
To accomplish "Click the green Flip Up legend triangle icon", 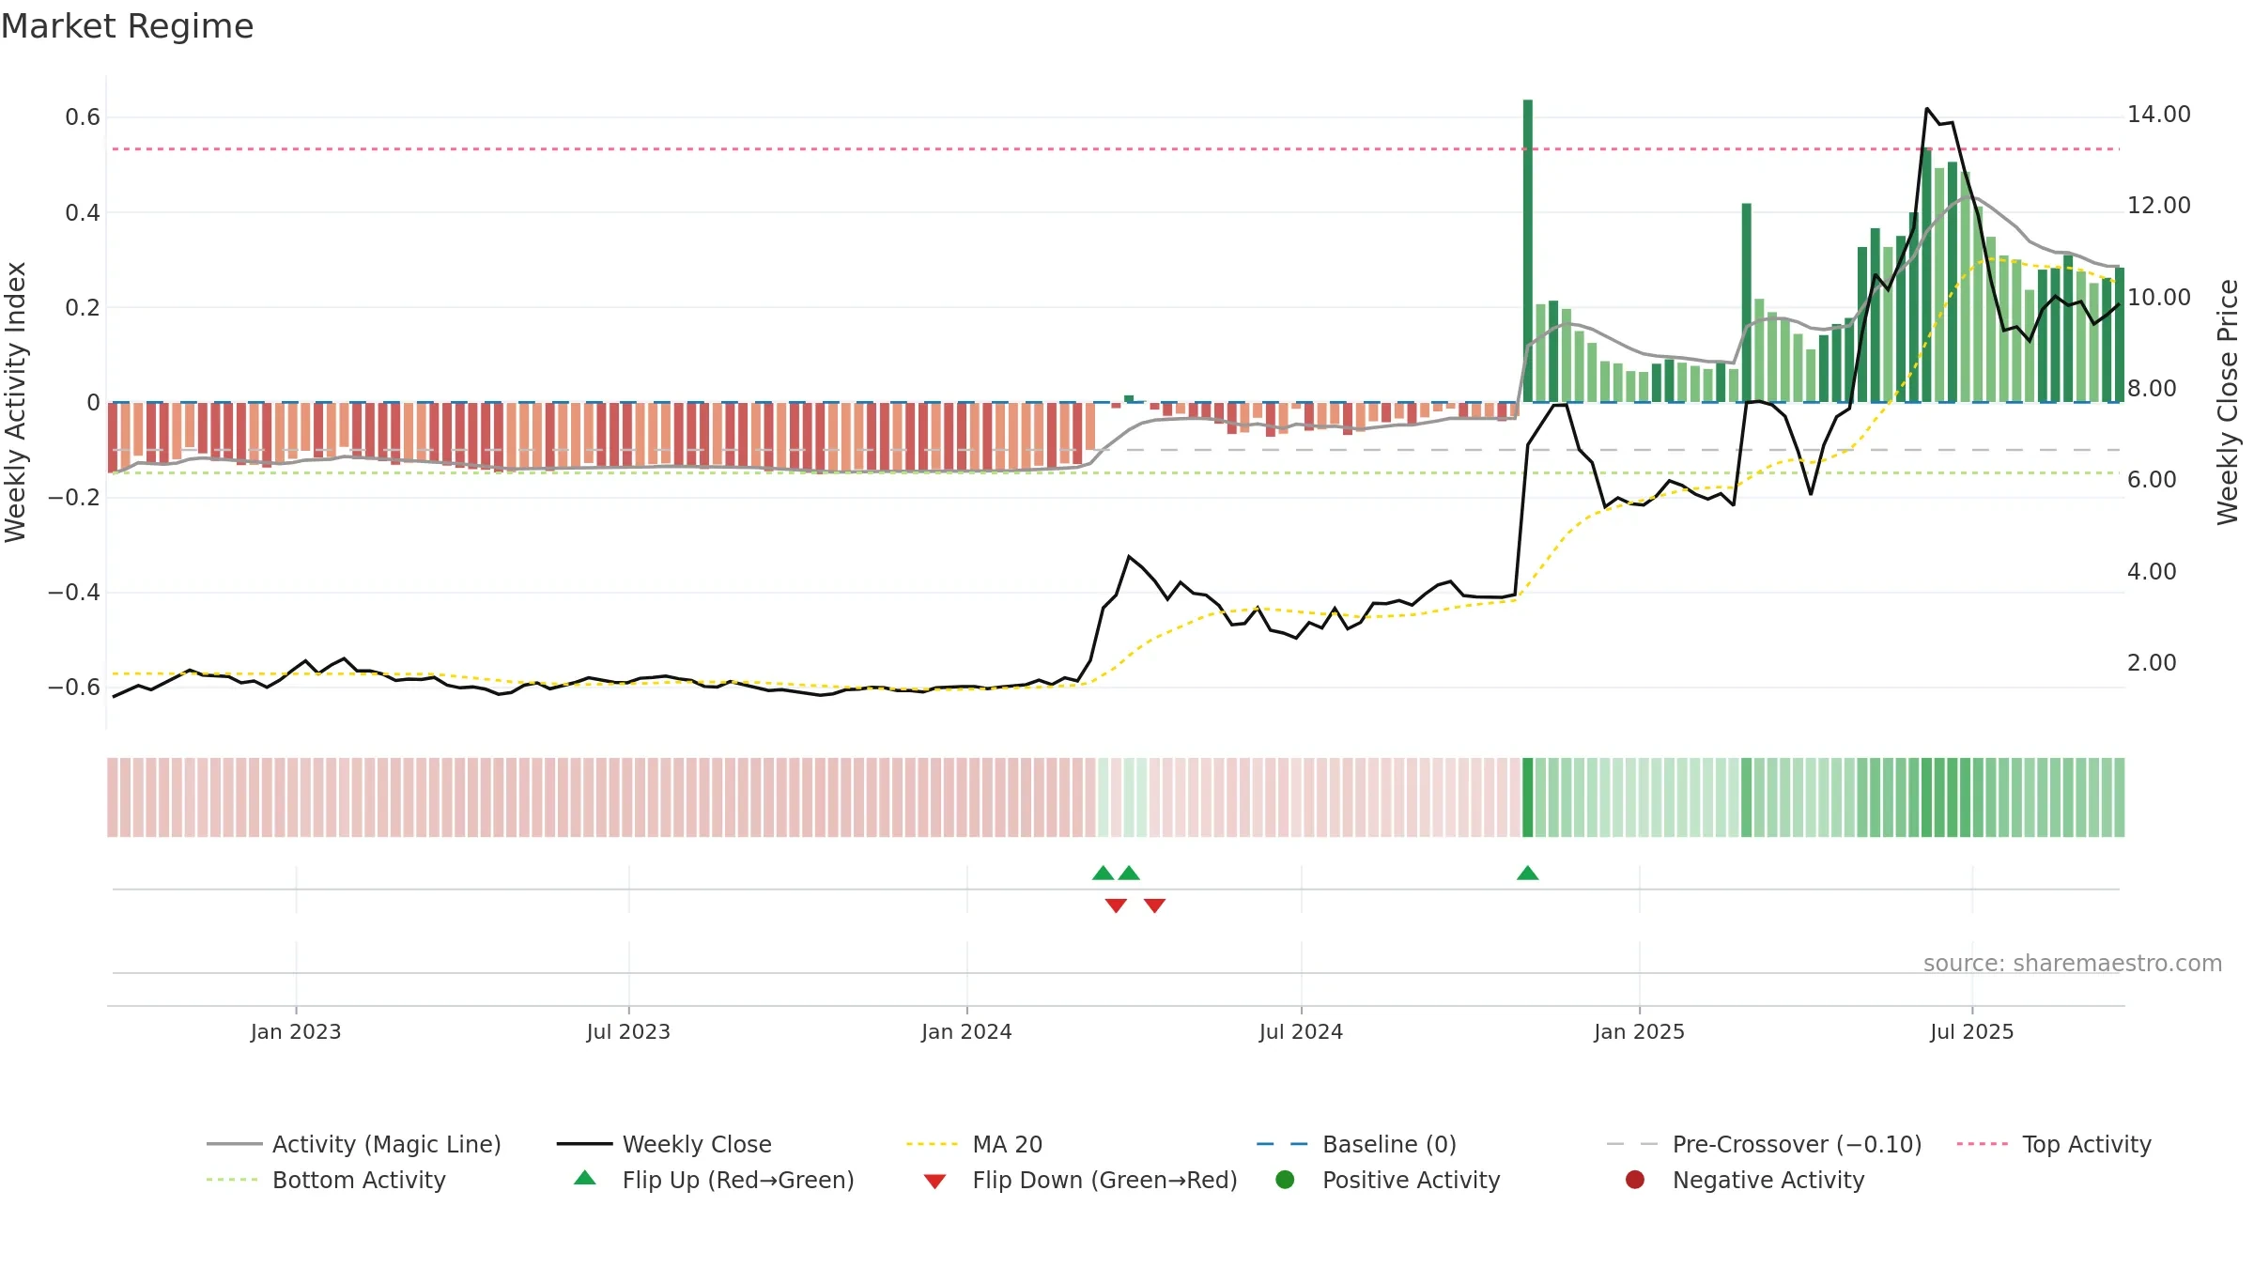I will click(585, 1178).
